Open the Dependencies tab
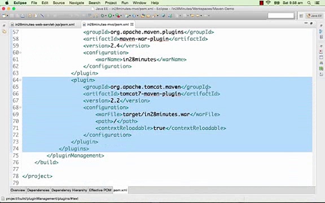 point(38,190)
